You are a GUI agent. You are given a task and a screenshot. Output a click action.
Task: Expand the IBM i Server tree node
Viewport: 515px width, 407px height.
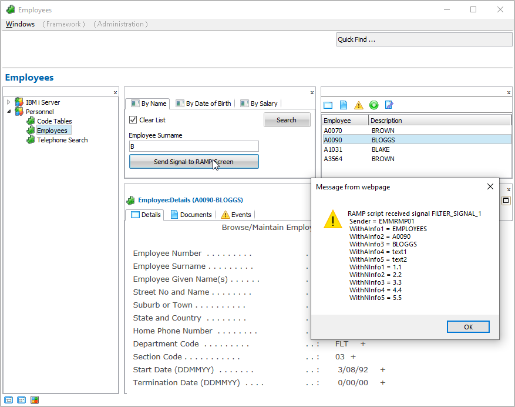(9, 102)
